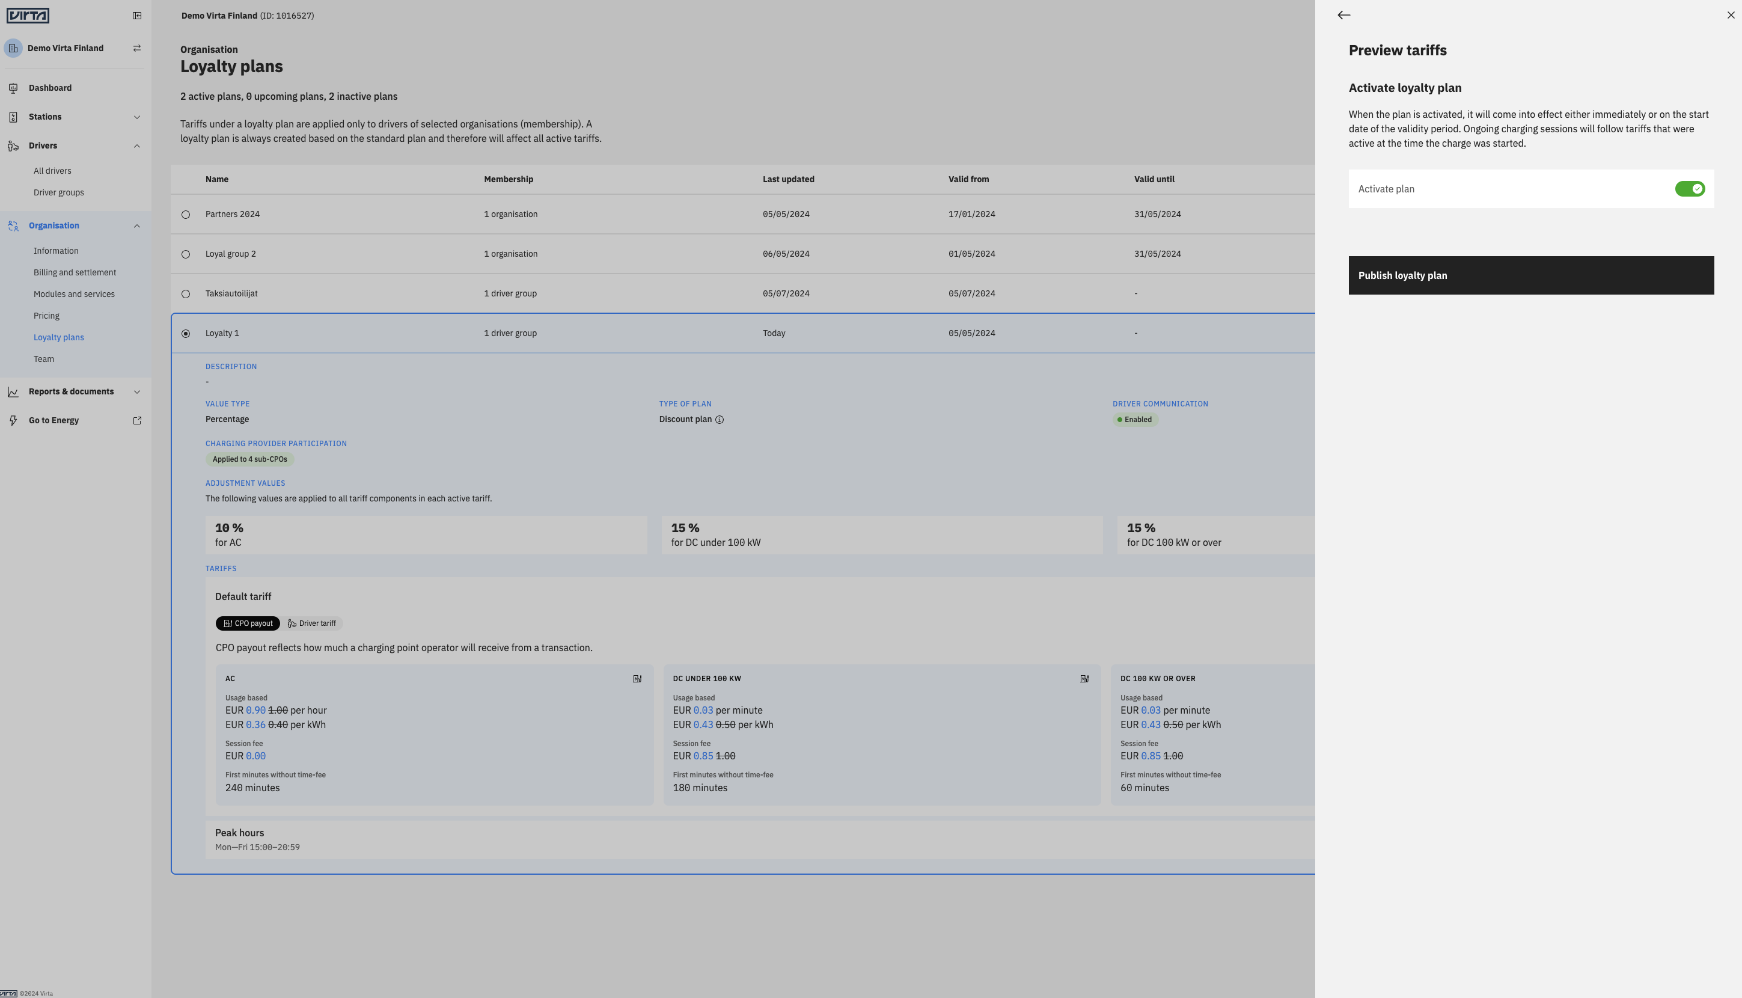Close the Preview tariffs panel
Image resolution: width=1742 pixels, height=998 pixels.
click(x=1731, y=15)
